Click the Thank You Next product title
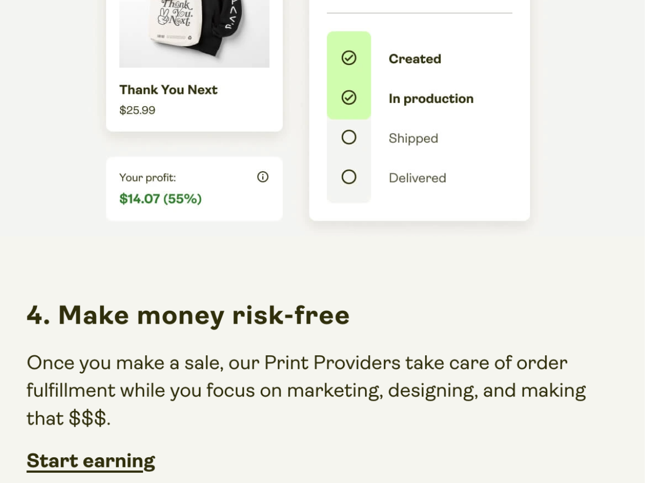This screenshot has height=483, width=645. pos(168,90)
